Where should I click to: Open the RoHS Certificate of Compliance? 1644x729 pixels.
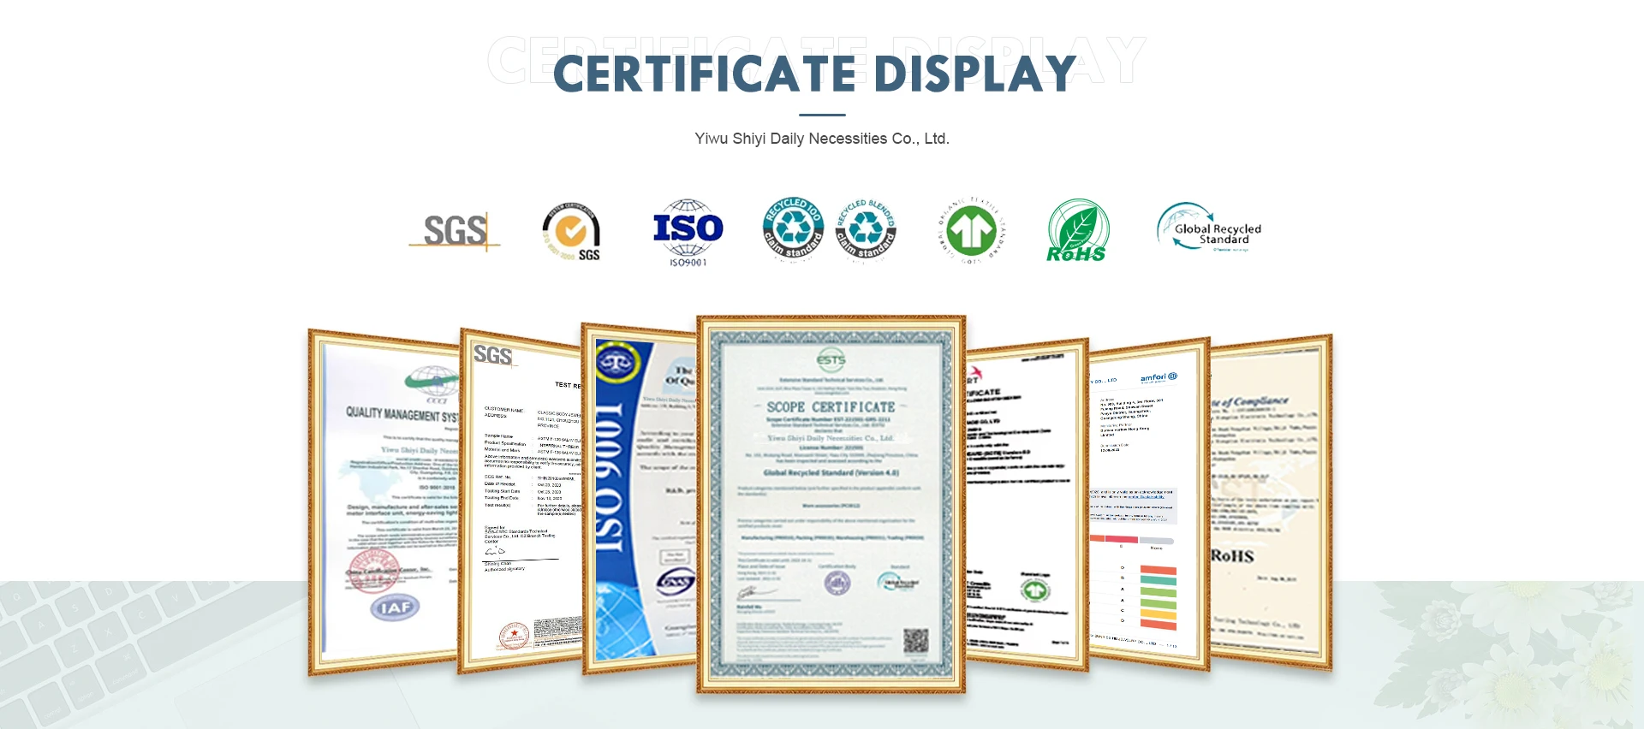click(x=1270, y=502)
